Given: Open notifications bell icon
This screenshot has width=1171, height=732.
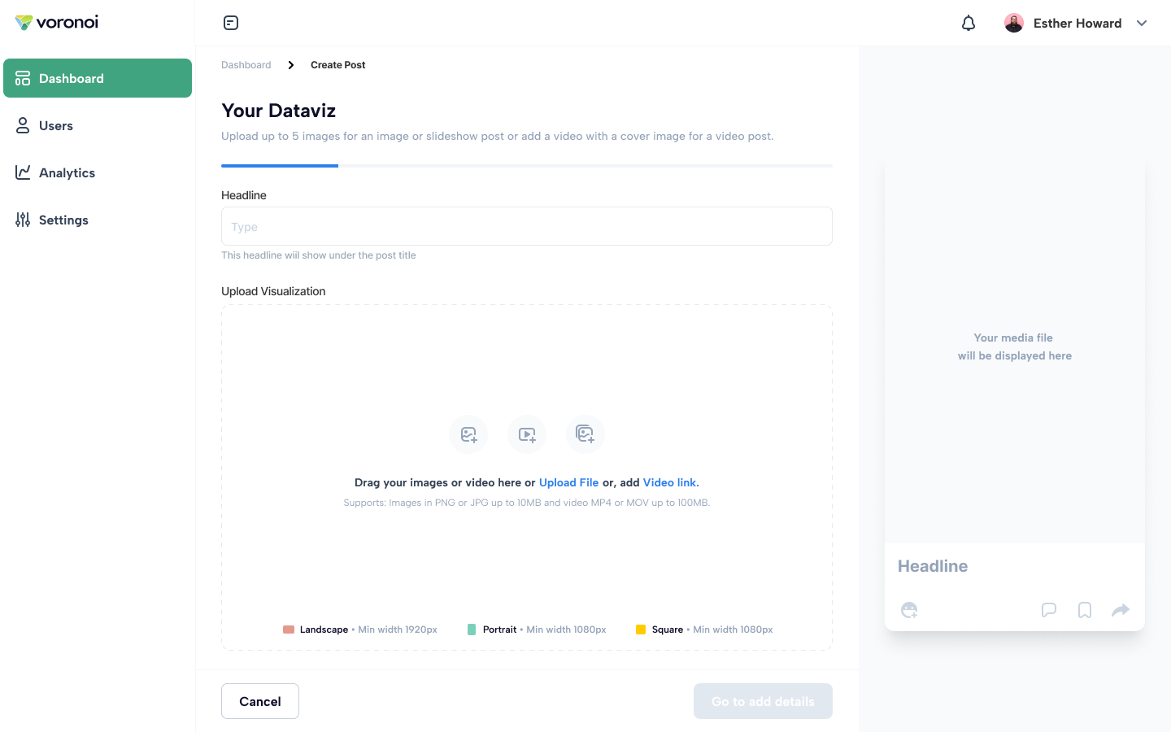Looking at the screenshot, I should (968, 23).
